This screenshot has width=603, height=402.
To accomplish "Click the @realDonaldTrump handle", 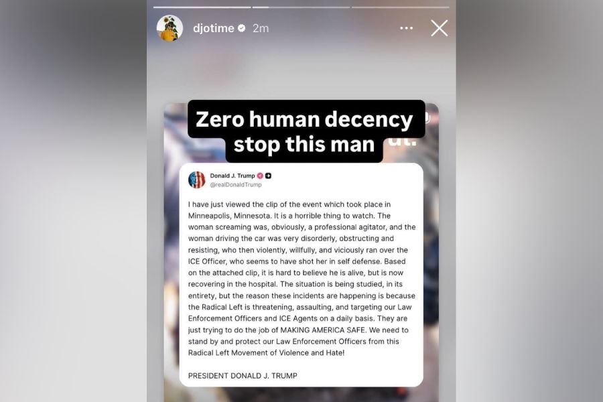I will tap(236, 185).
